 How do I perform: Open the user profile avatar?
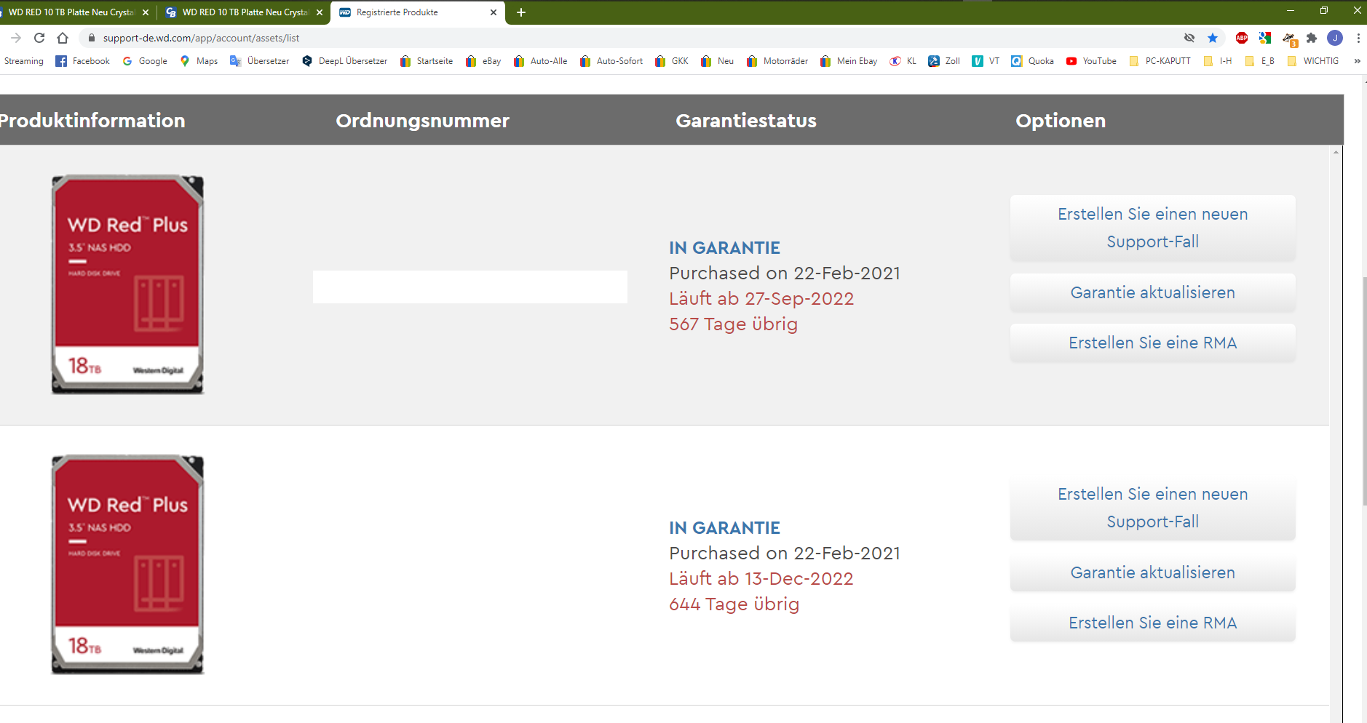1335,38
